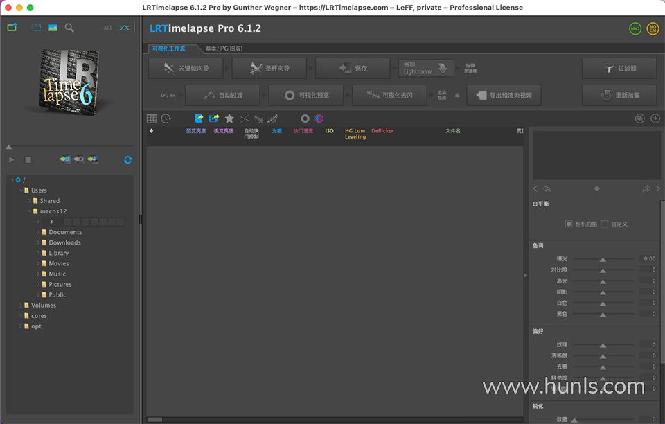The height and width of the screenshot is (424, 665).
Task: Click the blue page with yellow arrow icon
Action: click(199, 118)
